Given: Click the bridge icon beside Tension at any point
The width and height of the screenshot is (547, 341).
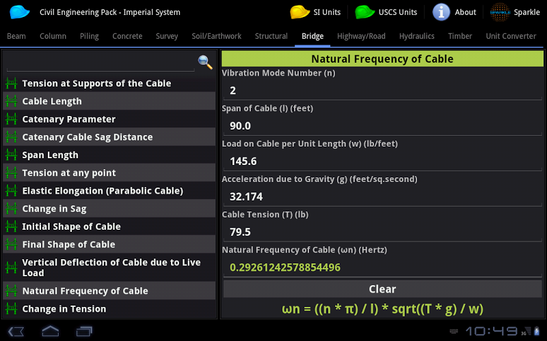Looking at the screenshot, I should pyautogui.click(x=11, y=173).
